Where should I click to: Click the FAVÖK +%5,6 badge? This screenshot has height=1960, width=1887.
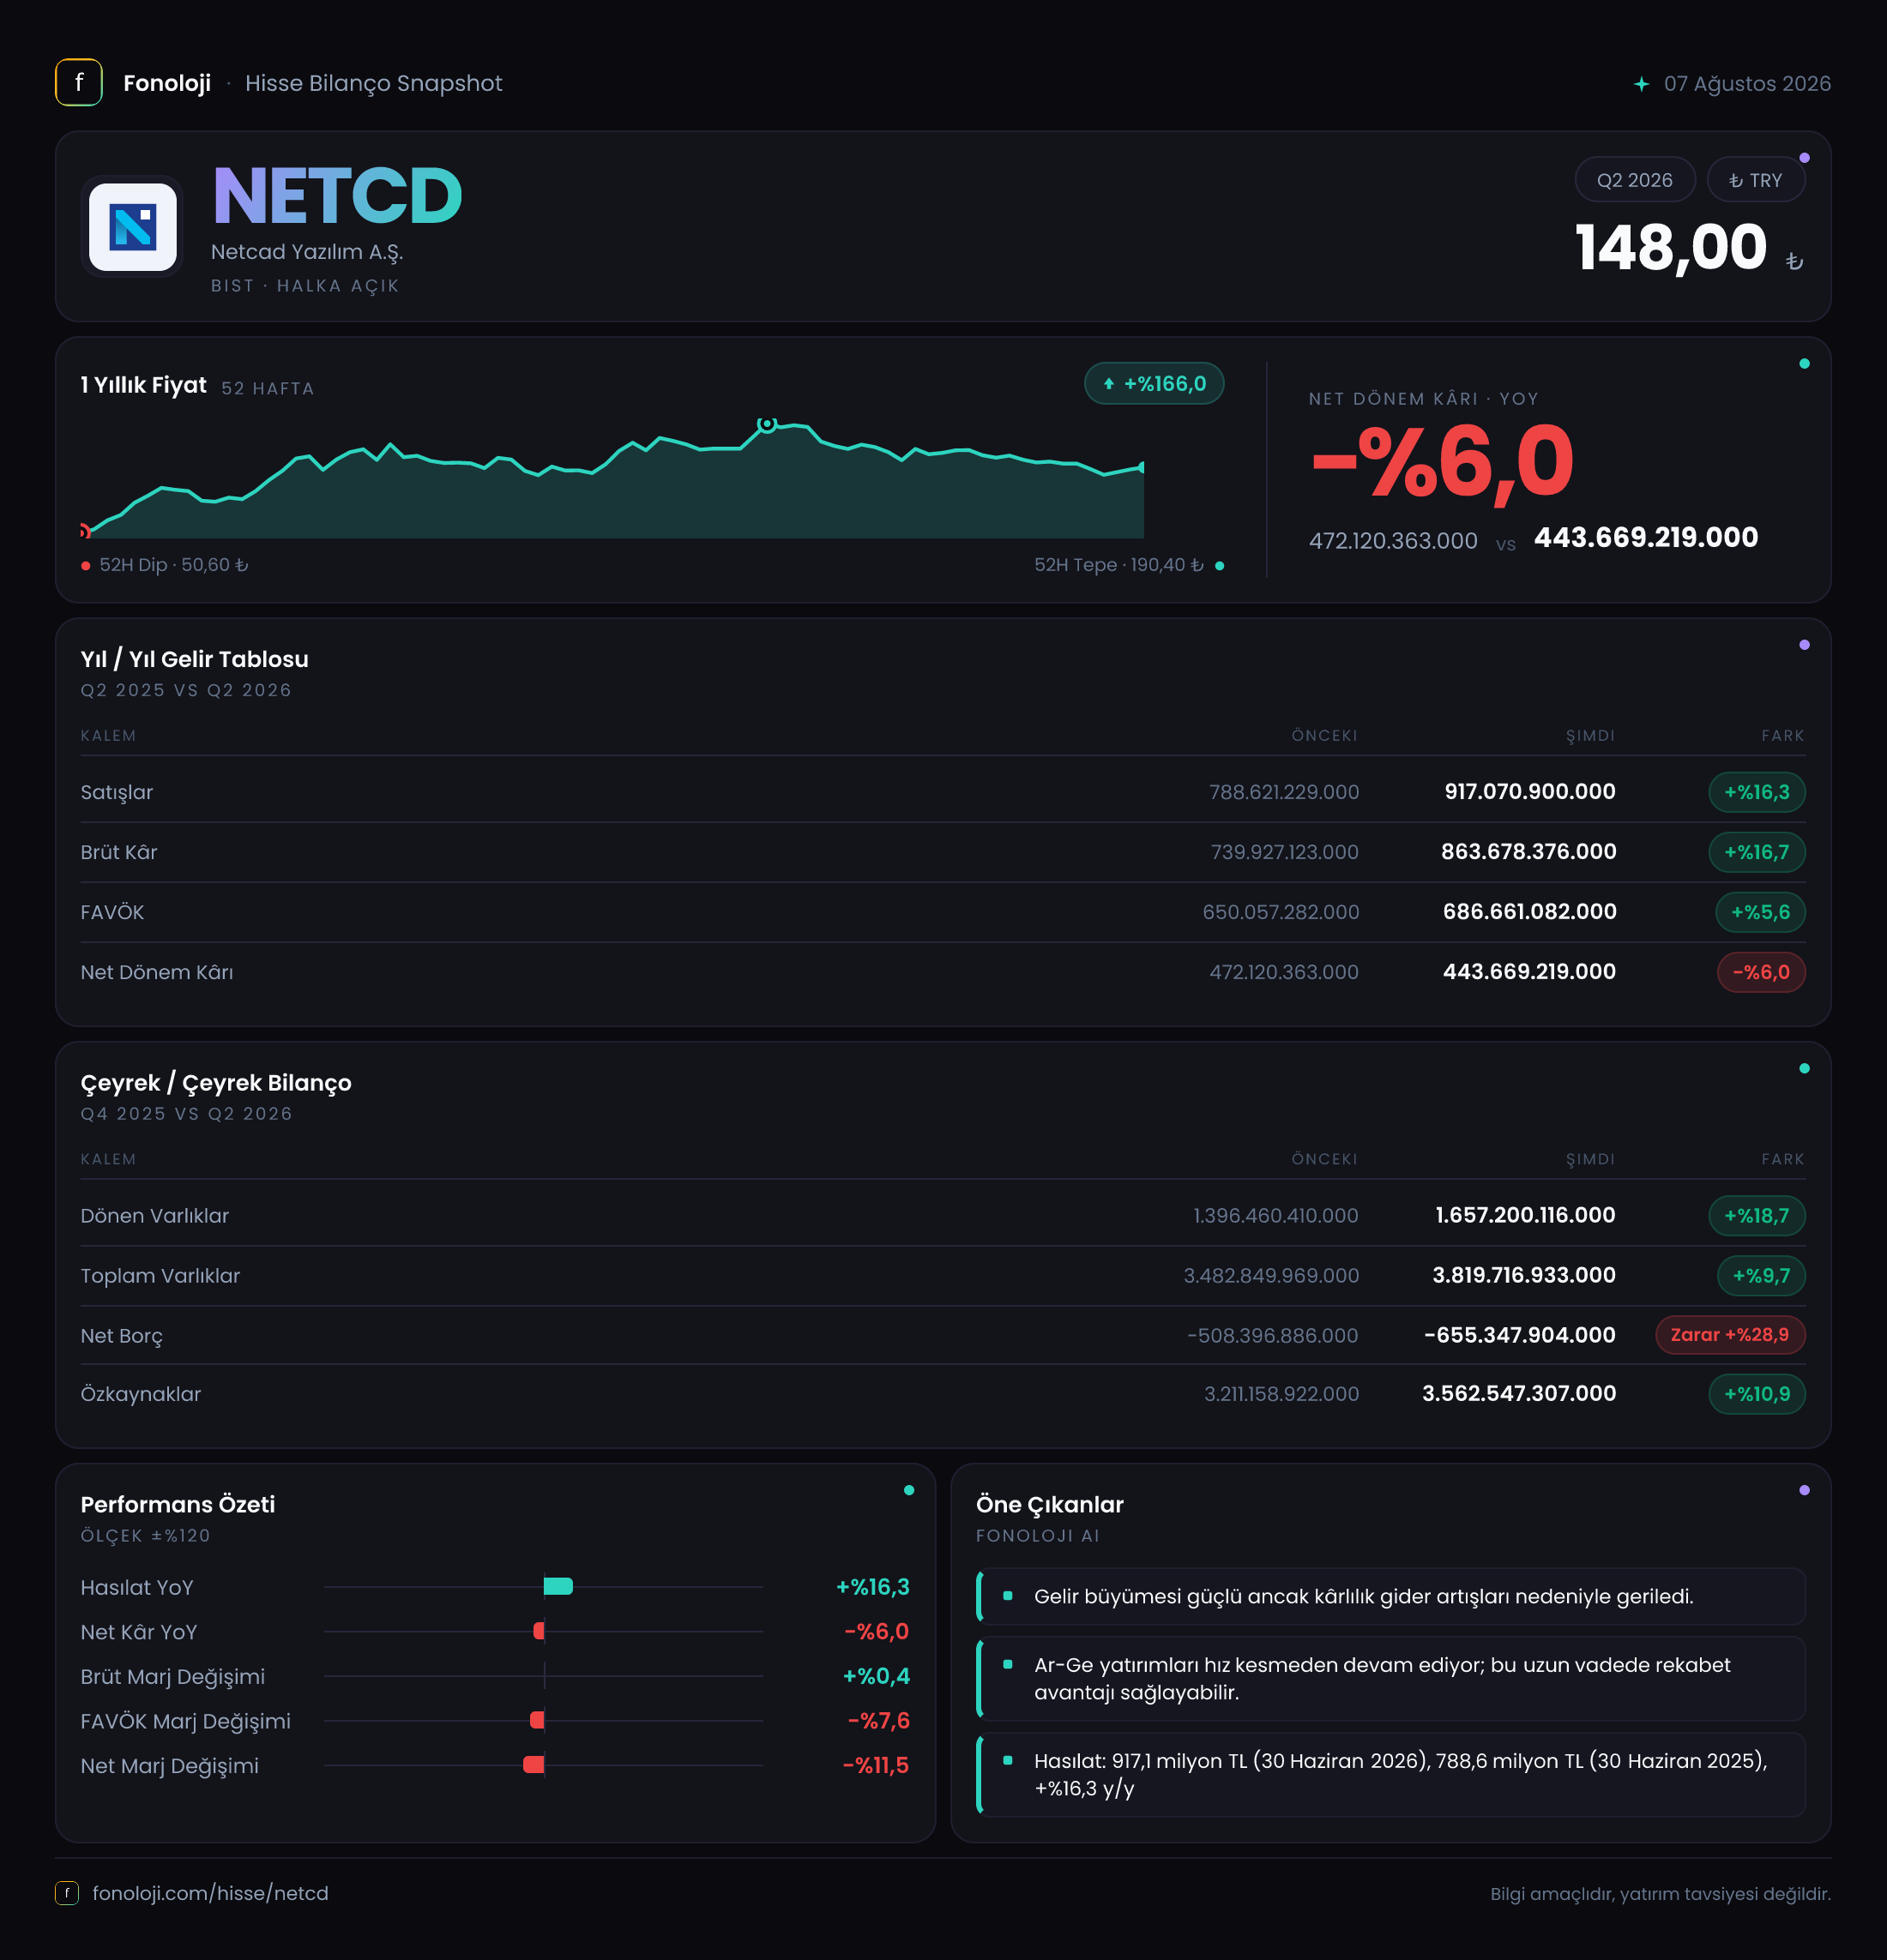click(x=1760, y=912)
